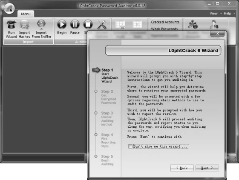The width and height of the screenshot is (239, 180).
Task: Open the View dropdown menu
Action: click(x=216, y=13)
